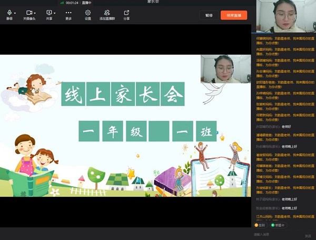316x240 pixels.
Task: Open the answer card (答题卡) button
Action: point(278,225)
